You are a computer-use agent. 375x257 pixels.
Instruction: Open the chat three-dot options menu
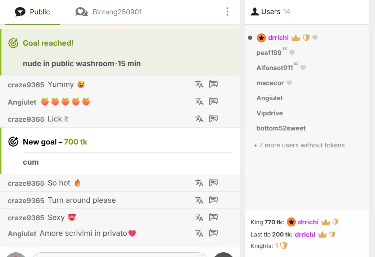(227, 12)
